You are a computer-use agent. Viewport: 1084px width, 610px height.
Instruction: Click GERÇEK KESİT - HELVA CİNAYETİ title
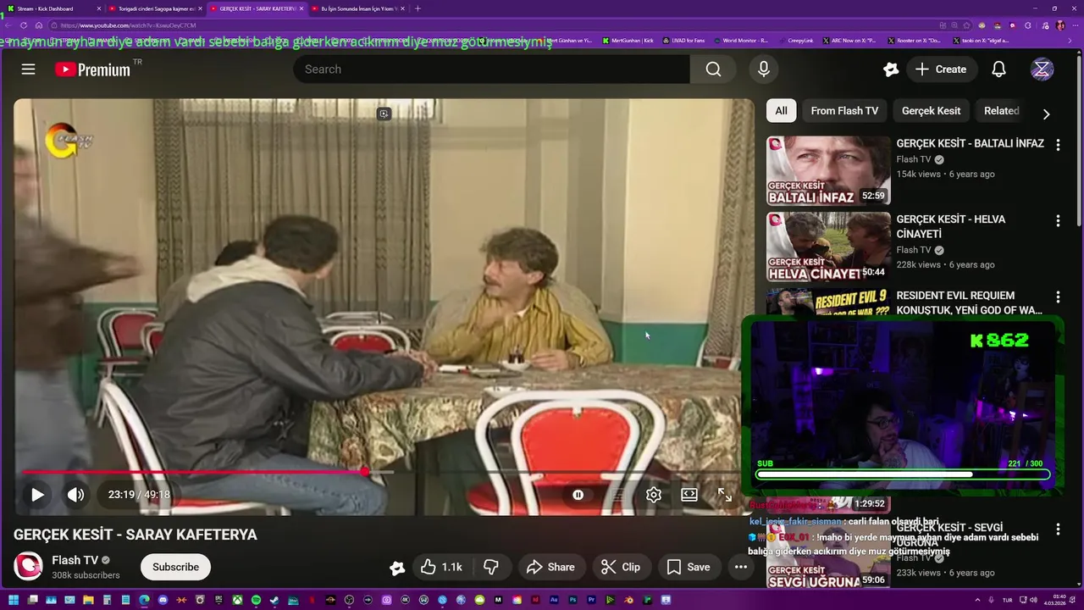[951, 227]
